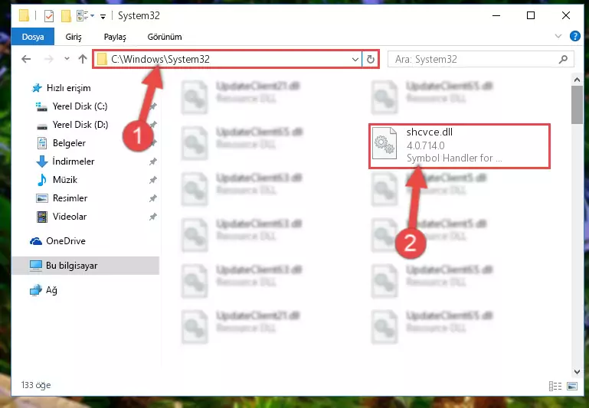The image size is (589, 408).
Task: Select Bu bilgisayar in navigation pane
Action: [85, 266]
